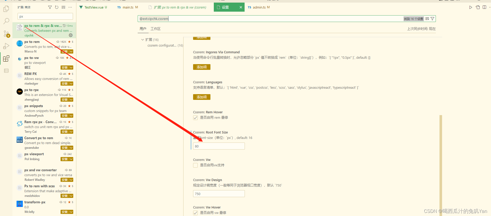
Task: Open install dropdown for transform-px
Action: 71,212
